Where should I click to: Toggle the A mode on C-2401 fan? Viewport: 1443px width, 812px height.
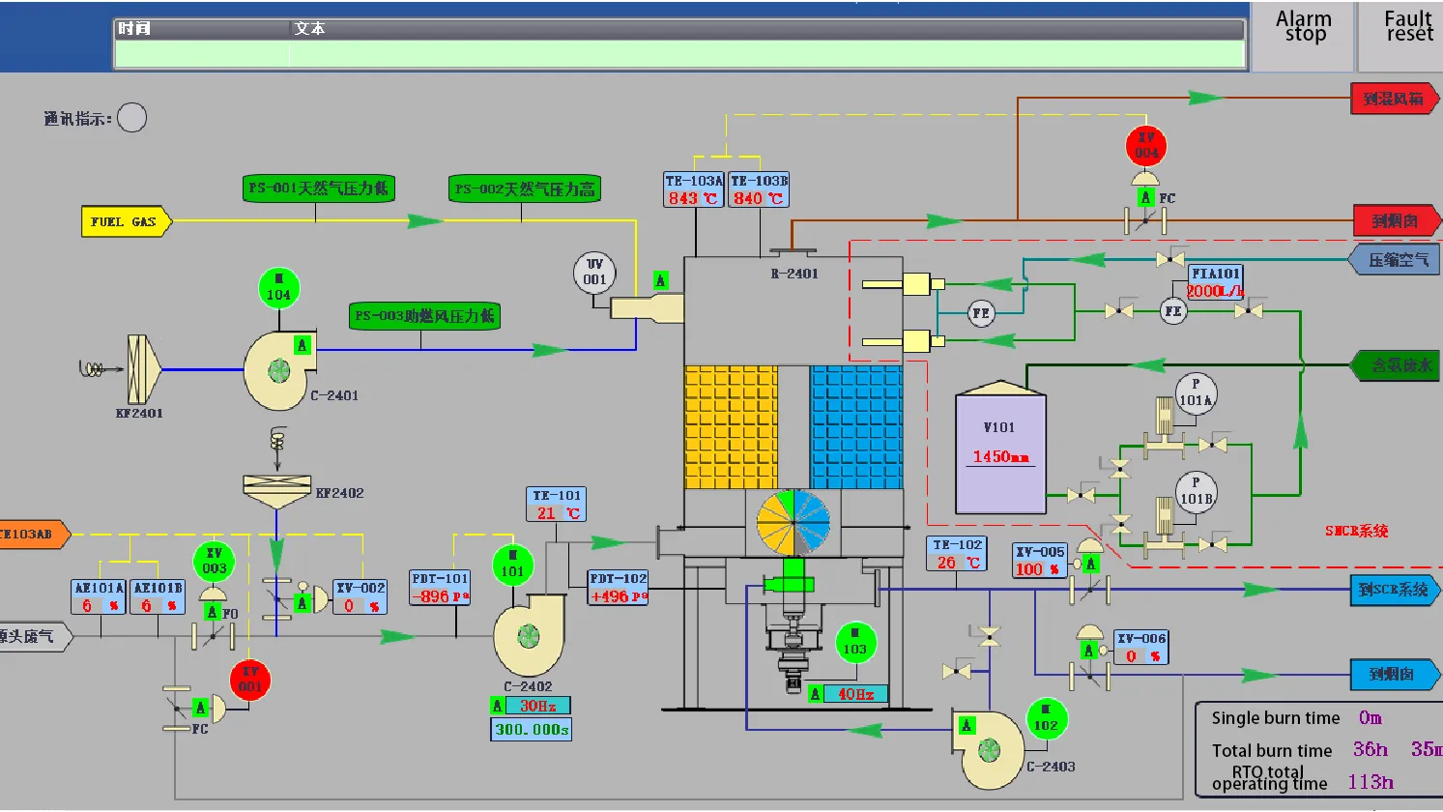tap(303, 345)
